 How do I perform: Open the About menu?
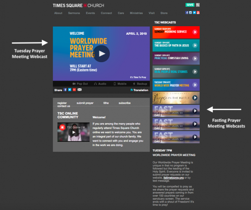point(58,13)
